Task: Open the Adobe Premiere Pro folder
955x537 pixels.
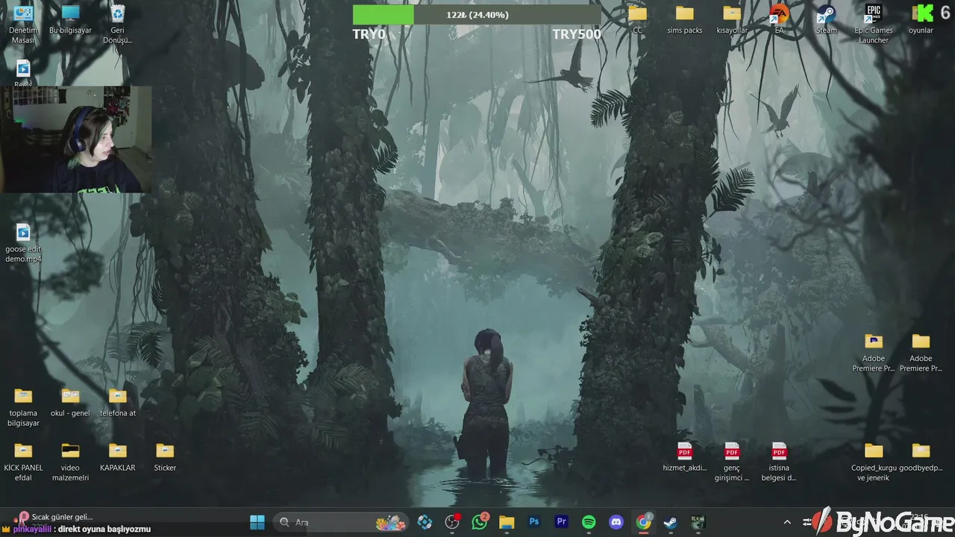Action: [x=921, y=352]
